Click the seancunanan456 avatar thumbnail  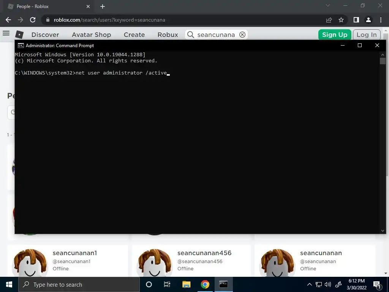click(155, 263)
